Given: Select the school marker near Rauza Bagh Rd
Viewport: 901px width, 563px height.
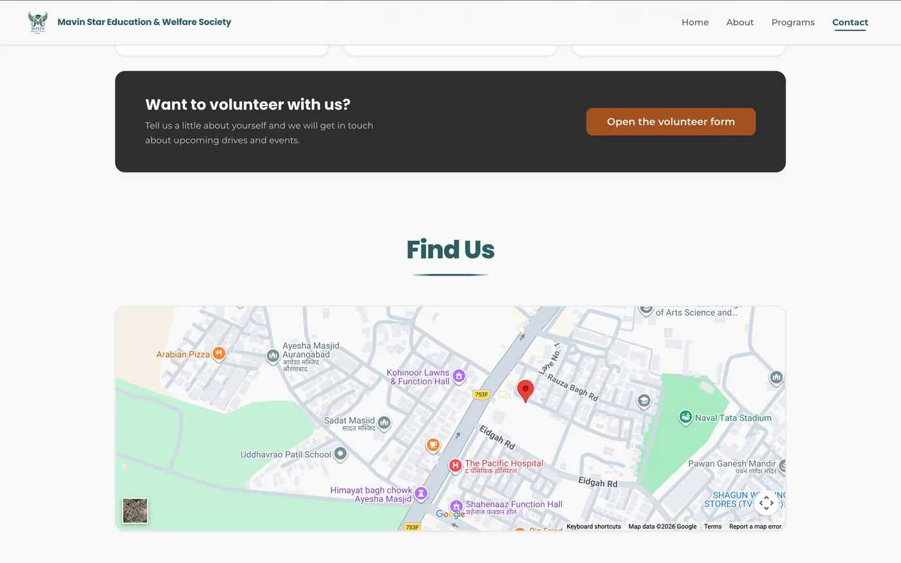Looking at the screenshot, I should pos(644,401).
